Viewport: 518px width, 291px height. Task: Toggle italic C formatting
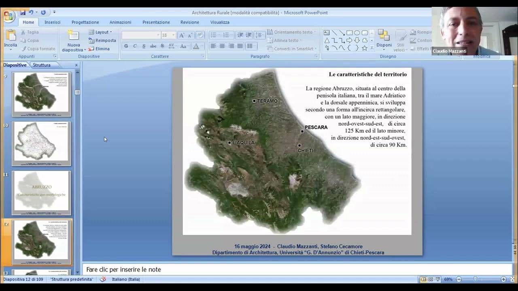(x=135, y=46)
